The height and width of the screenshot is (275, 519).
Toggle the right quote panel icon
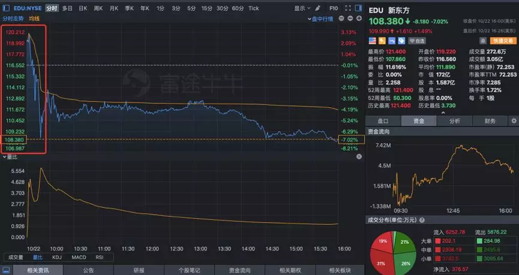[358, 8]
